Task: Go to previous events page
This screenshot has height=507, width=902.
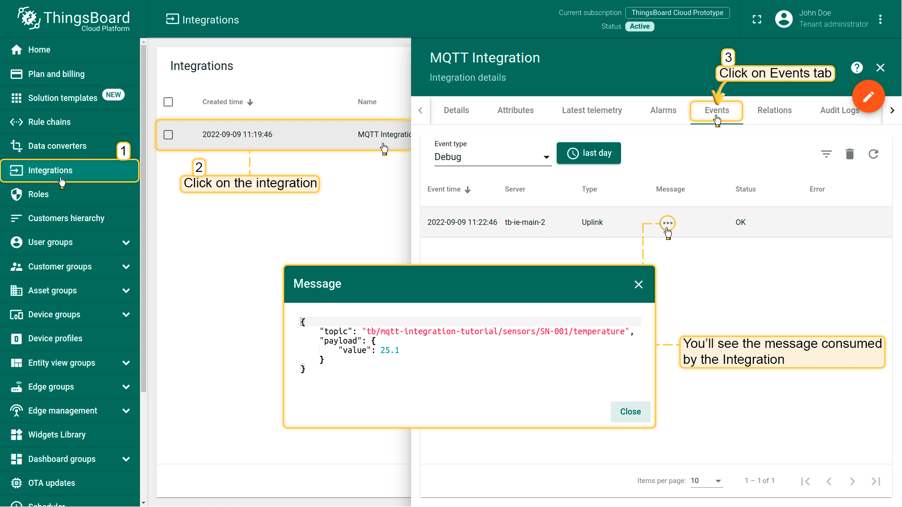Action: click(x=829, y=481)
